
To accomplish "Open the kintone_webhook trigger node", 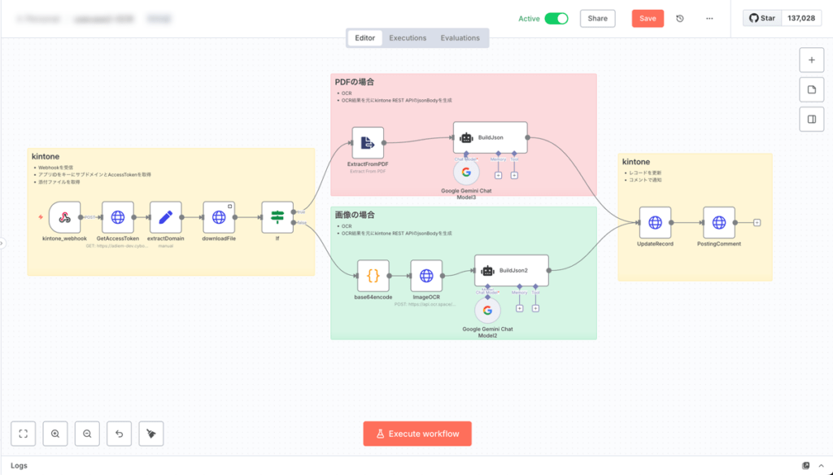I will 65,217.
